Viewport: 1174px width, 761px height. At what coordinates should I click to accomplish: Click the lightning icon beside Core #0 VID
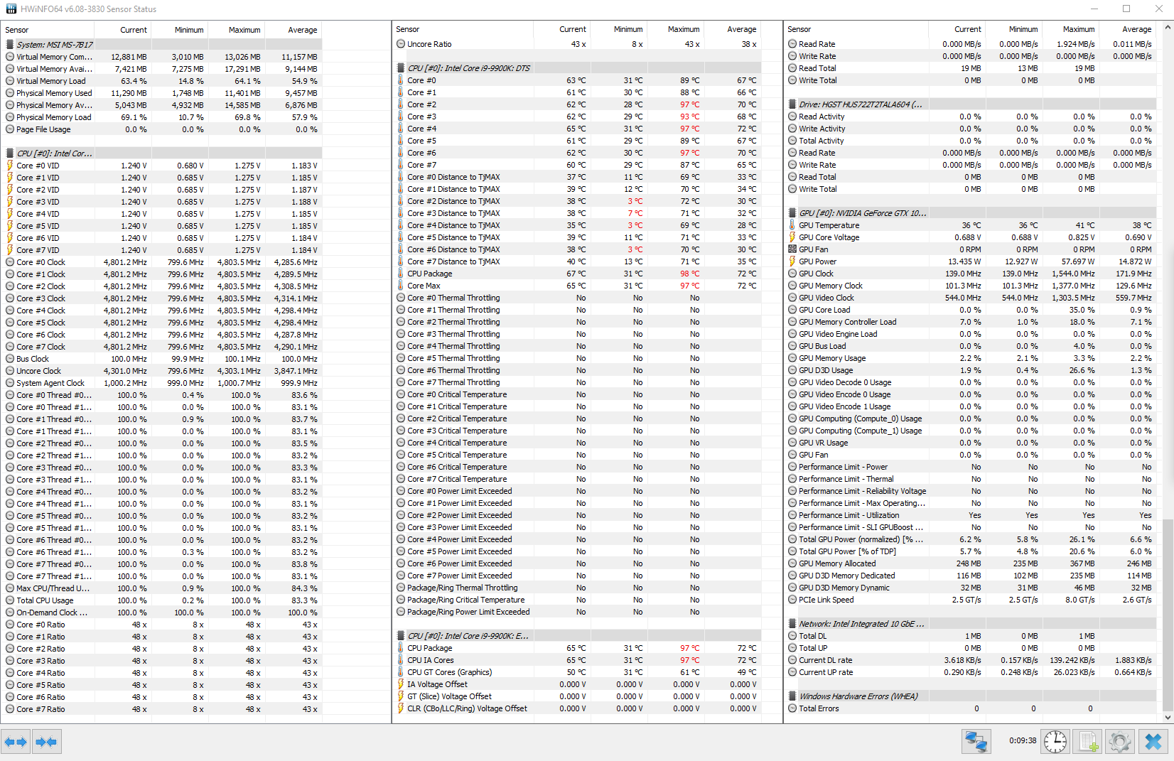click(10, 166)
